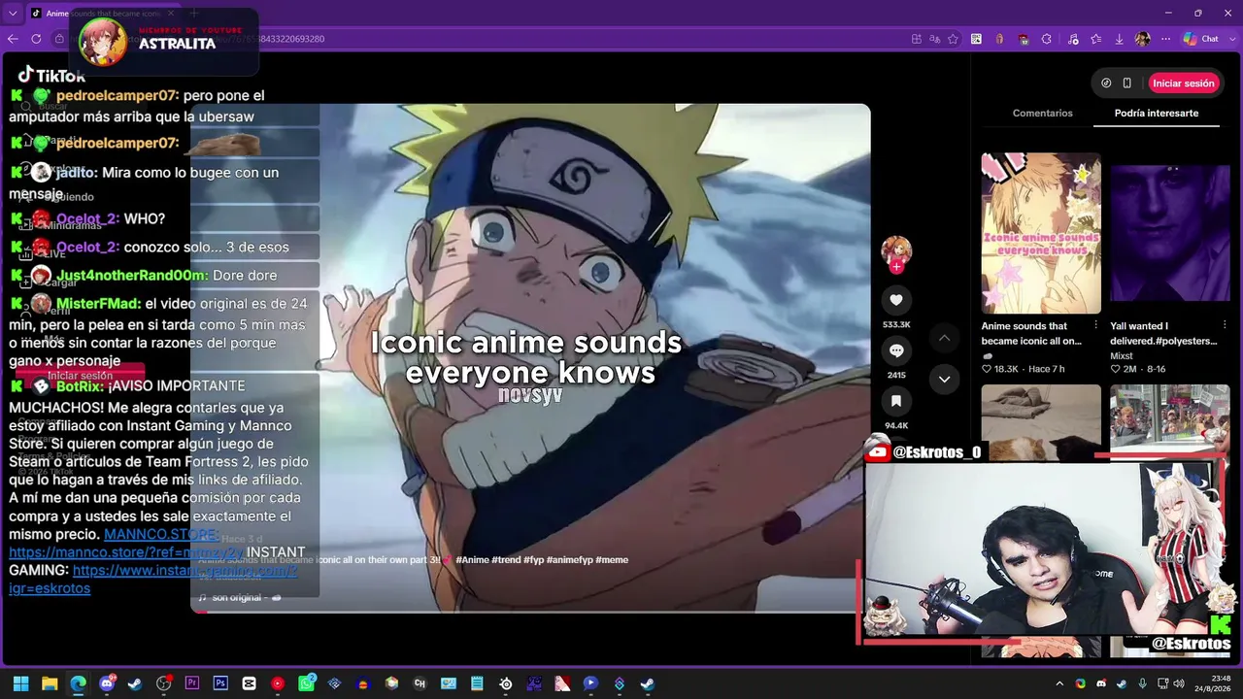Open the browser settings and more menu
The height and width of the screenshot is (699, 1243).
[1163, 39]
